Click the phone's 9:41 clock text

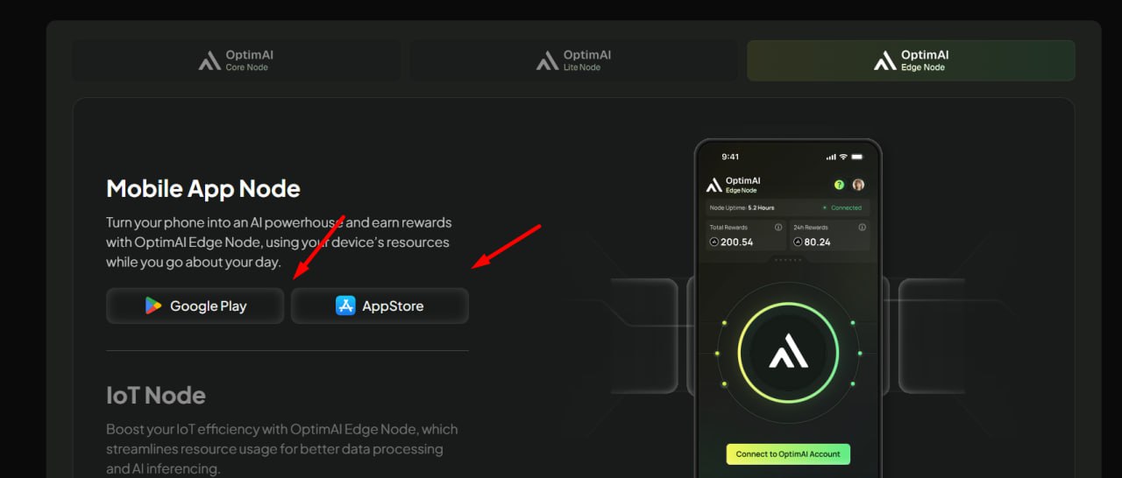point(730,157)
